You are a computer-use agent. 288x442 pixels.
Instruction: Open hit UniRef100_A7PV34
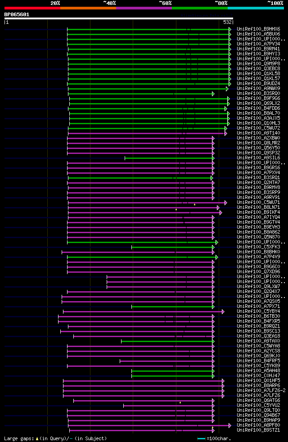[258, 44]
